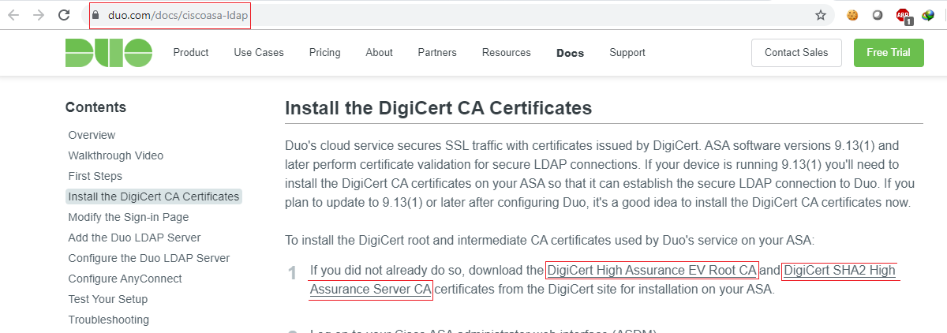
Task: Open Test Your Setup section
Action: tap(108, 299)
